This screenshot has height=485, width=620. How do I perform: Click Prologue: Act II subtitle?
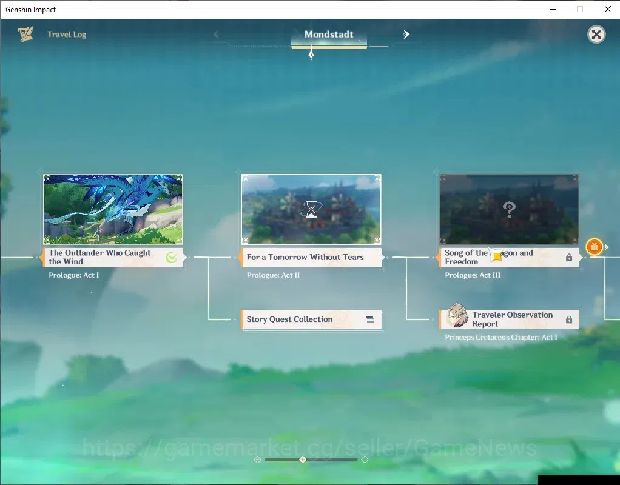[x=273, y=275]
